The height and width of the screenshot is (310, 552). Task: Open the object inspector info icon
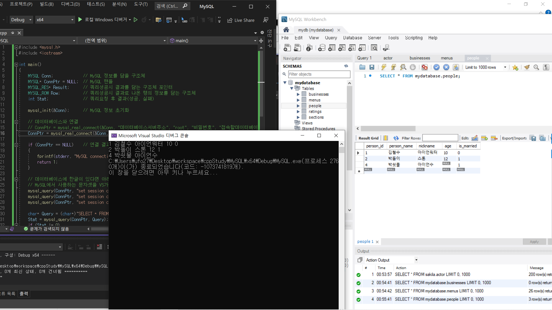309,48
